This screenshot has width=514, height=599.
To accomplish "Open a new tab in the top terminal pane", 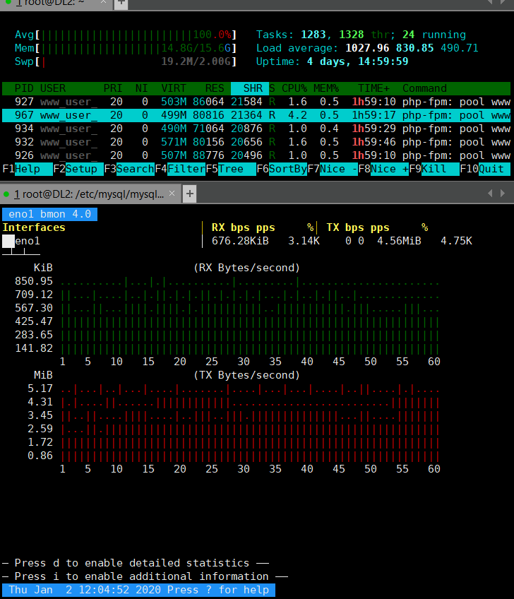I will click(121, 4).
